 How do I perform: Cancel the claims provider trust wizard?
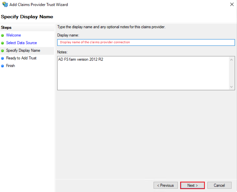point(219,185)
